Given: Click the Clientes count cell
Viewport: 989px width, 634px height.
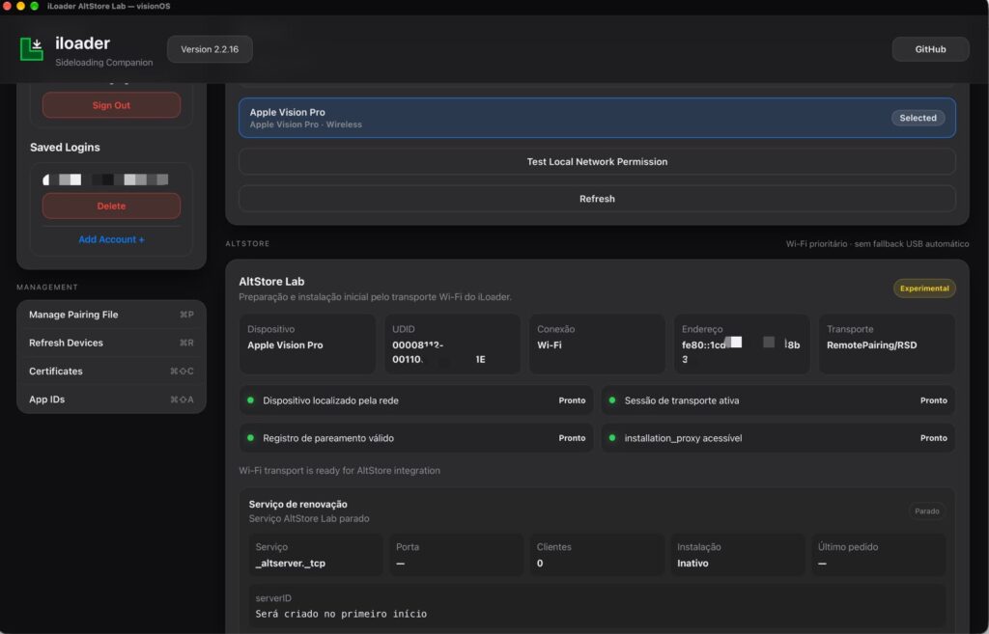Looking at the screenshot, I should [x=597, y=555].
